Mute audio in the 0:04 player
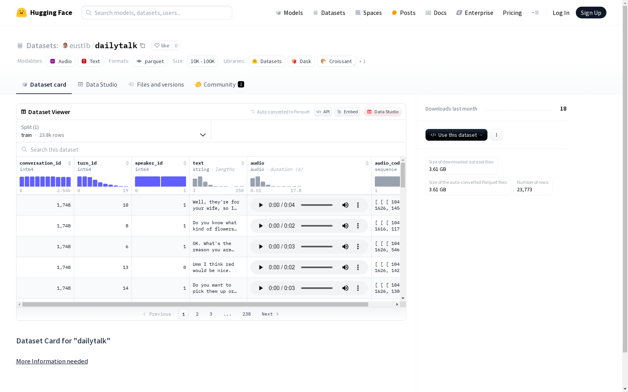Screen dimensions: 628x392 click(345, 205)
